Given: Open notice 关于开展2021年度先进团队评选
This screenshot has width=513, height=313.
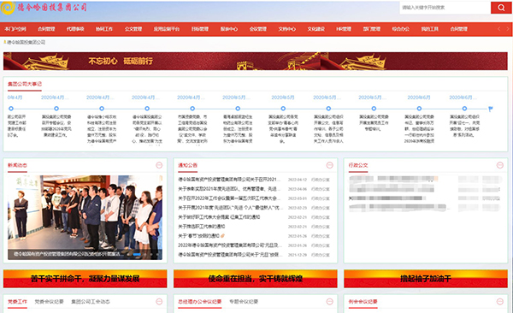Looking at the screenshot, I should coord(229,208).
